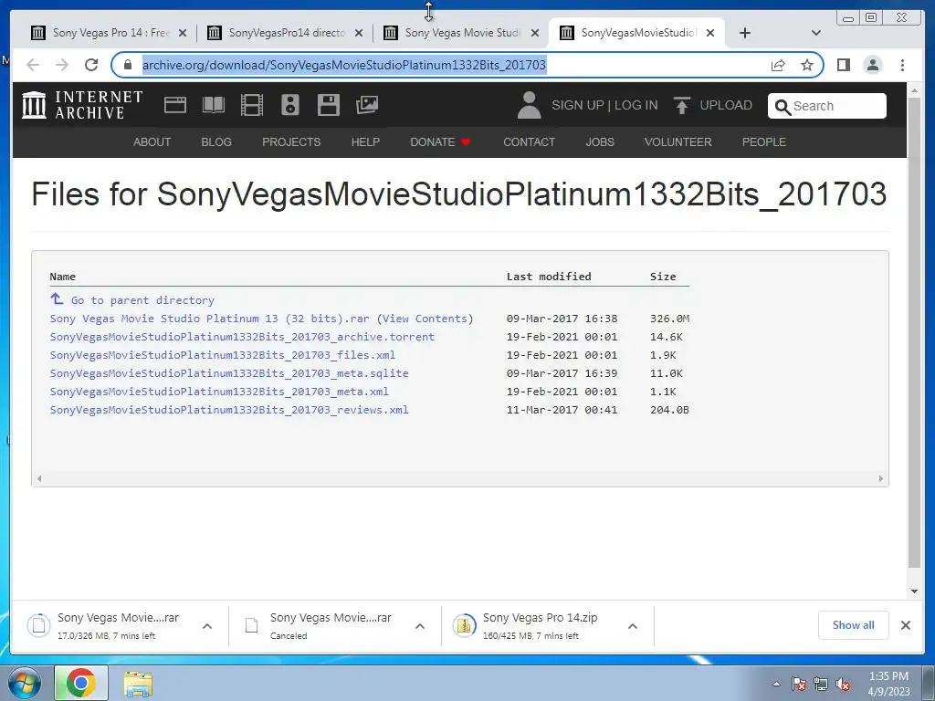Open the Web (Wayback) media icon

click(x=175, y=105)
